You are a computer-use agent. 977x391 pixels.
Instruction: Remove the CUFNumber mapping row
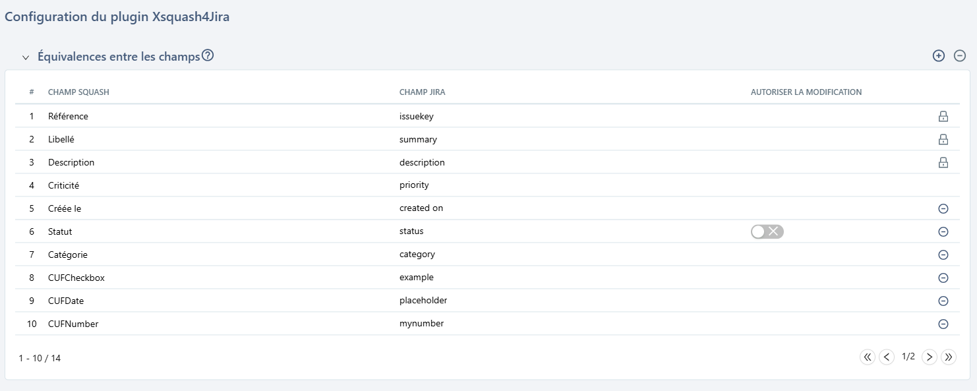pyautogui.click(x=943, y=324)
